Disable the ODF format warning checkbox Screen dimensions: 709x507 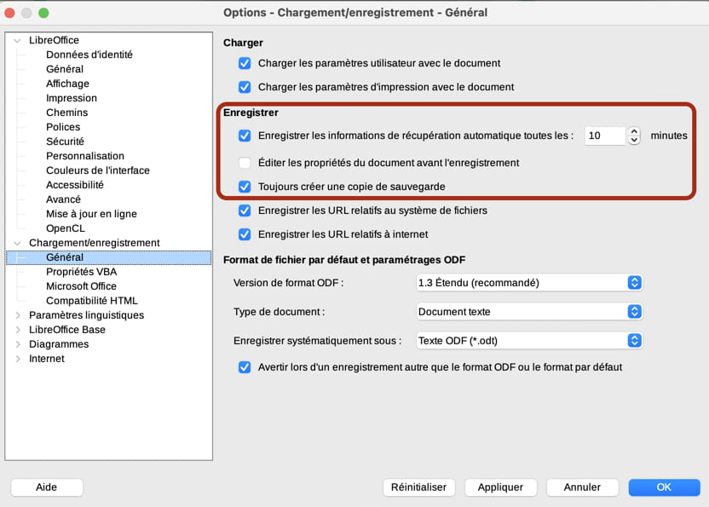(245, 367)
